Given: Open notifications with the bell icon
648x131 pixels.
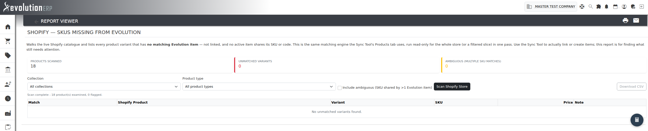Looking at the screenshot, I should [606, 7].
